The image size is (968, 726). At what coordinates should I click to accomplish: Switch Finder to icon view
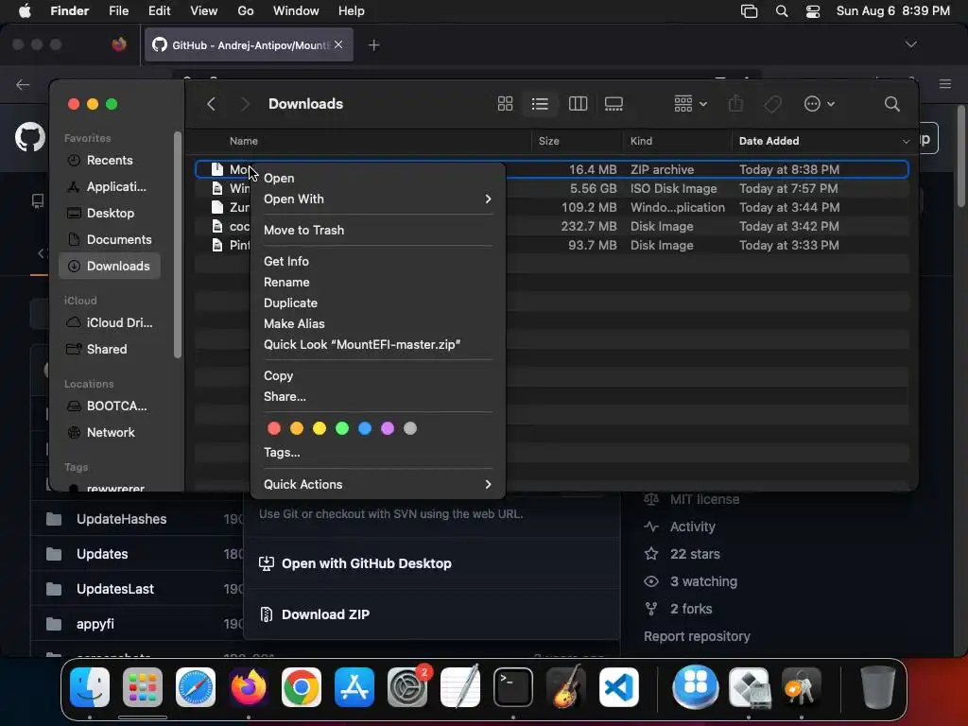(x=505, y=104)
